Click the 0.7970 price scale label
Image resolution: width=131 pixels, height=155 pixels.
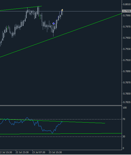127,27
